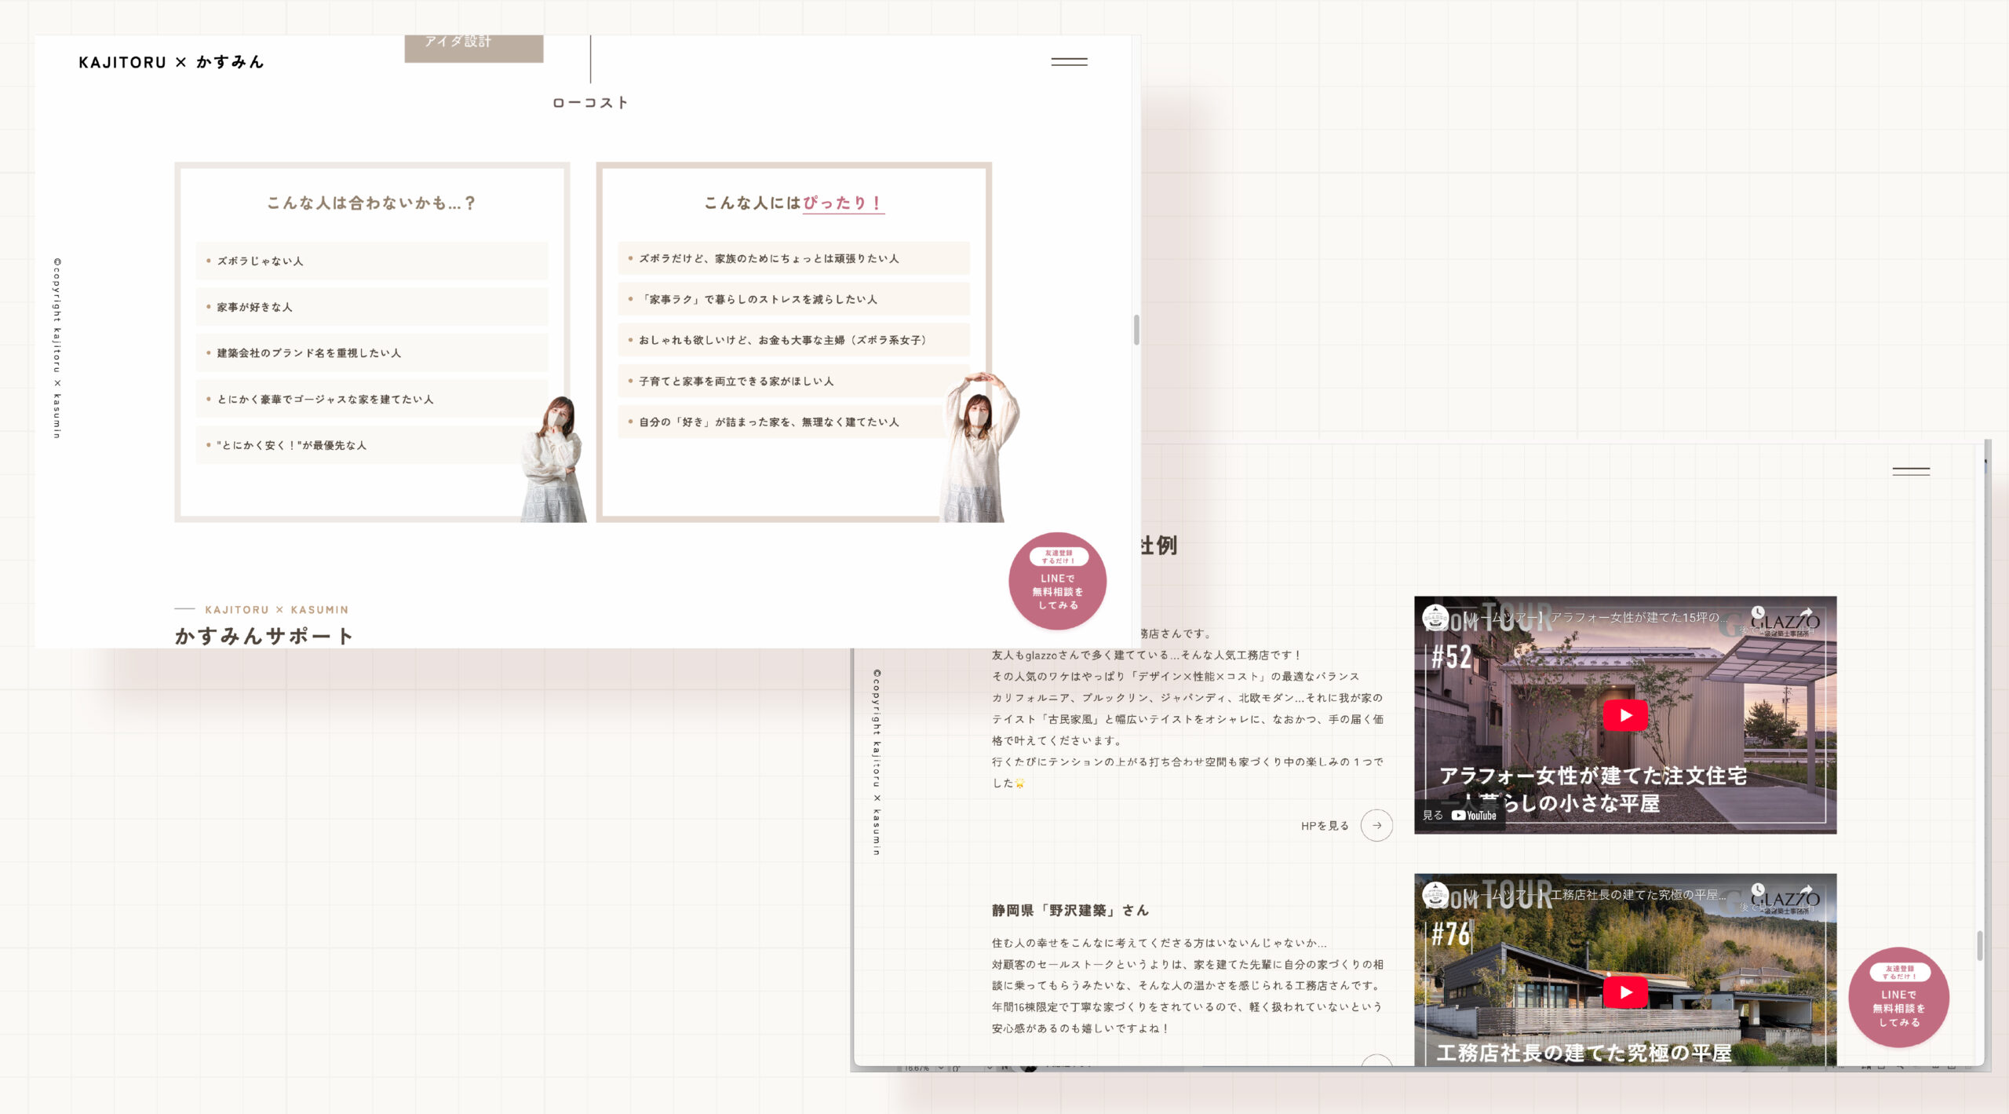Click the ローコスト label
The width and height of the screenshot is (2009, 1114).
tap(590, 103)
